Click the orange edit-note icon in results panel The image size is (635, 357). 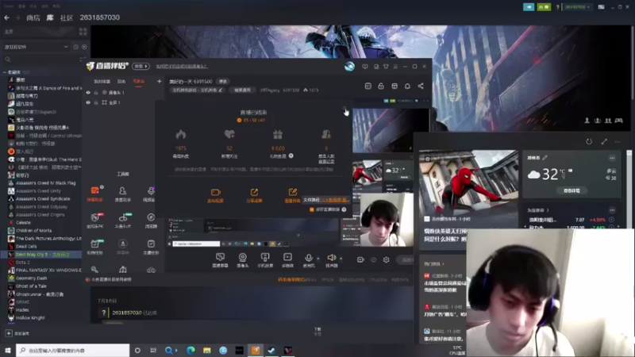click(x=292, y=192)
